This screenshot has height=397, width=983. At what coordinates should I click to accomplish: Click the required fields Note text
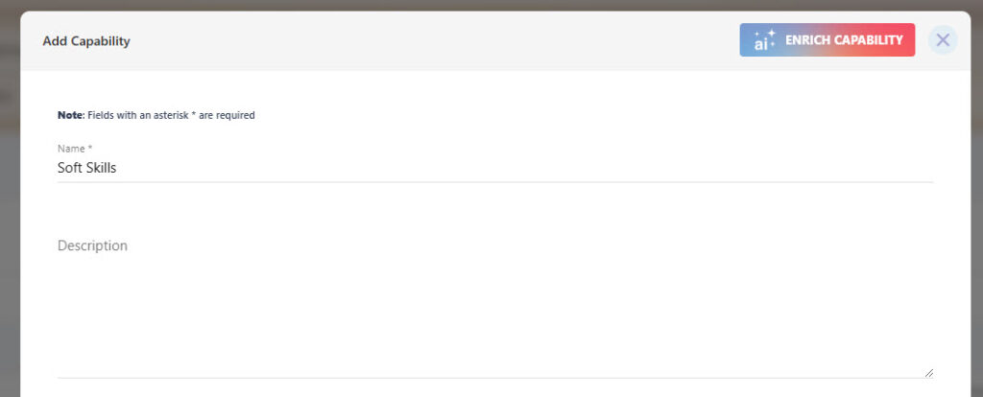pos(156,115)
